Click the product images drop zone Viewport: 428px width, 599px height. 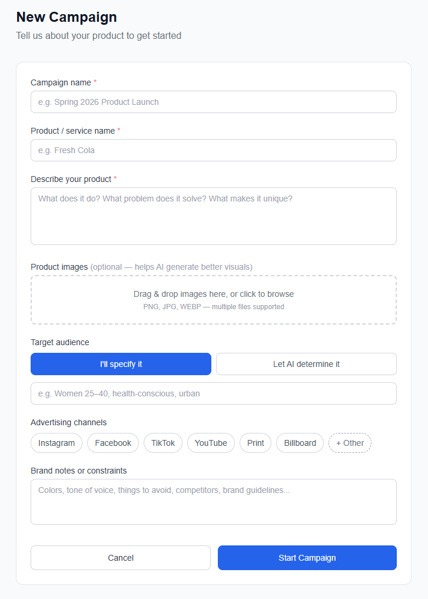213,300
